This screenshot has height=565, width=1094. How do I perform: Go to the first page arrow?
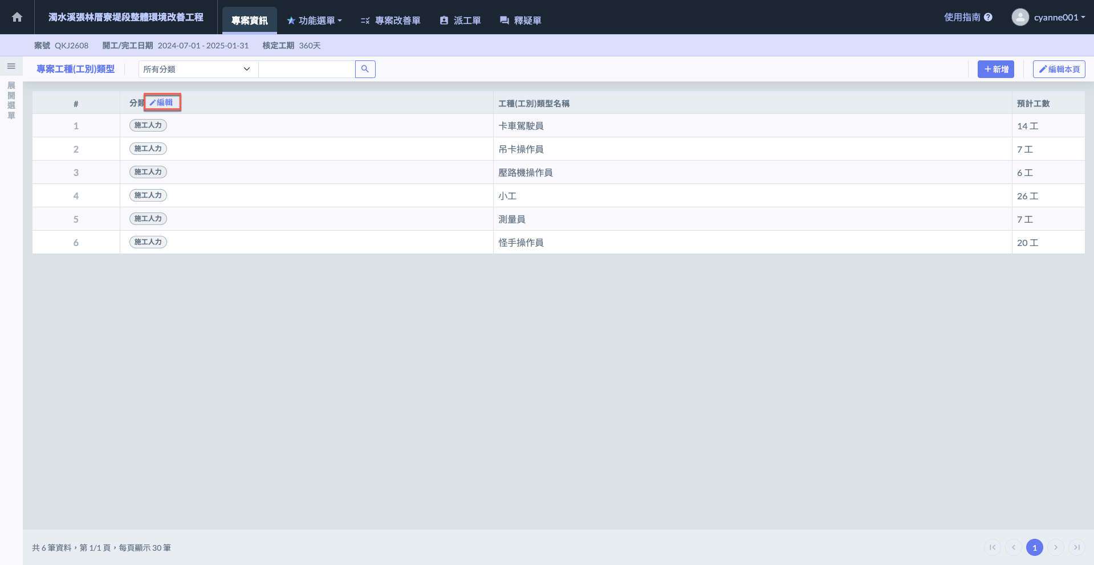[993, 547]
